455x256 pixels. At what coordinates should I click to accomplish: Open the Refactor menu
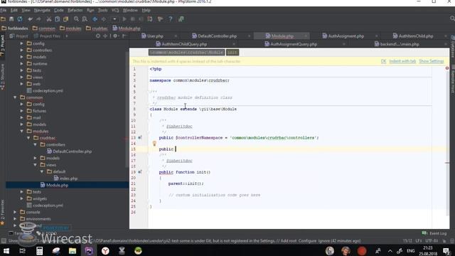pos(75,10)
